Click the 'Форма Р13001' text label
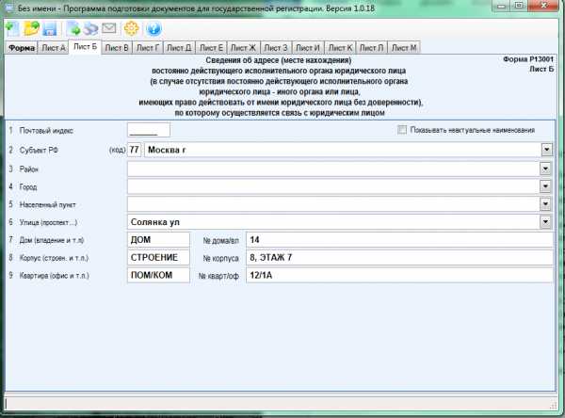Viewport: 565px width, 418px height. pyautogui.click(x=528, y=59)
